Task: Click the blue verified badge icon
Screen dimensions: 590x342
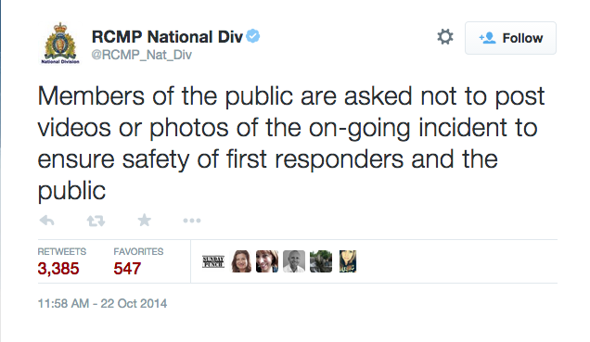Action: (253, 36)
